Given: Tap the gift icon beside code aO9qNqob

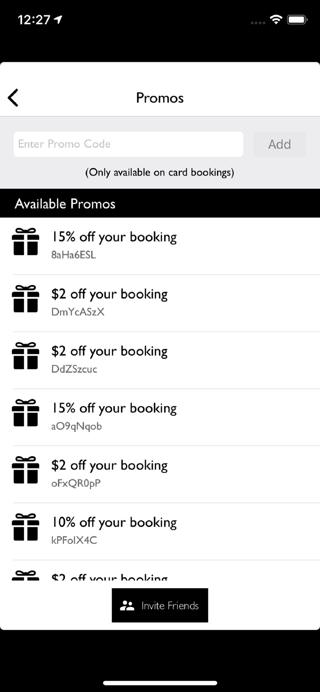Looking at the screenshot, I should [x=26, y=413].
